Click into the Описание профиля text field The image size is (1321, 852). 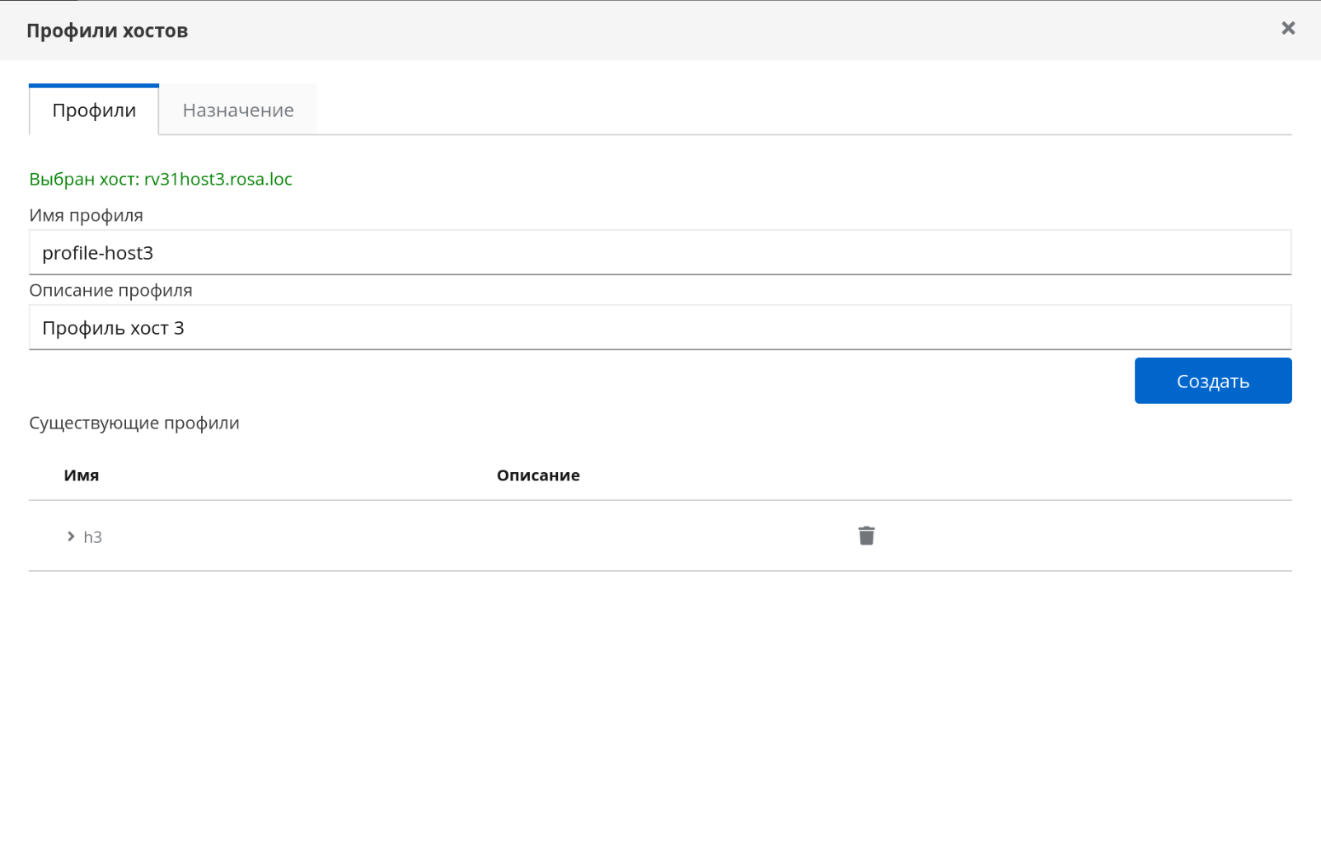659,327
